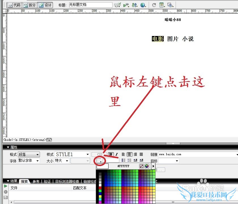Image resolution: width=238 pixels, height=204 pixels.
Task: Pick the pure red swatch in left column
Action: click(100, 188)
